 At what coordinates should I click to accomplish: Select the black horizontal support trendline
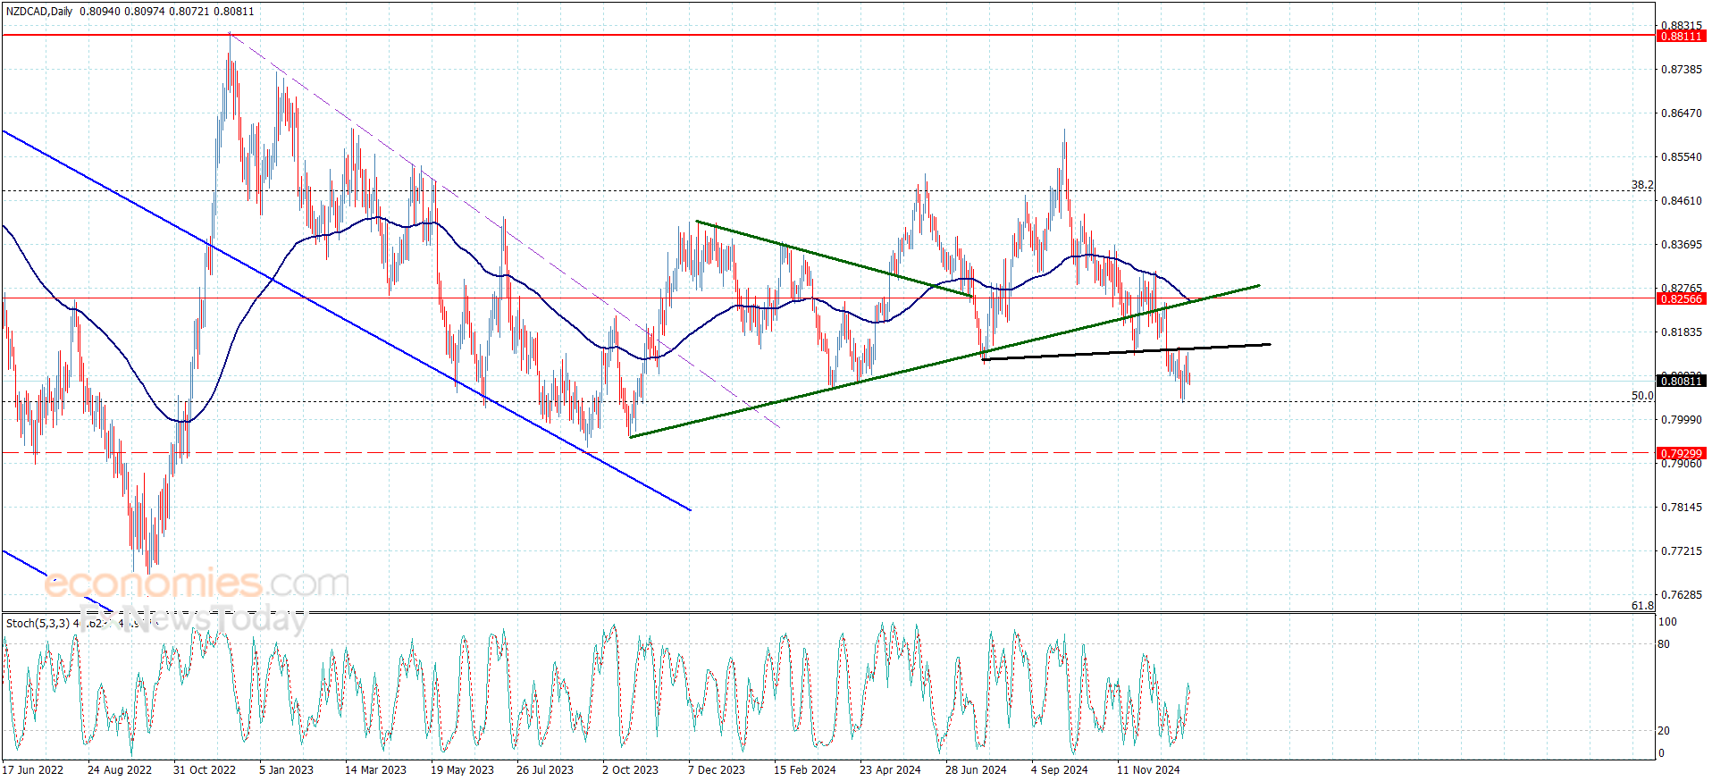click(1126, 351)
